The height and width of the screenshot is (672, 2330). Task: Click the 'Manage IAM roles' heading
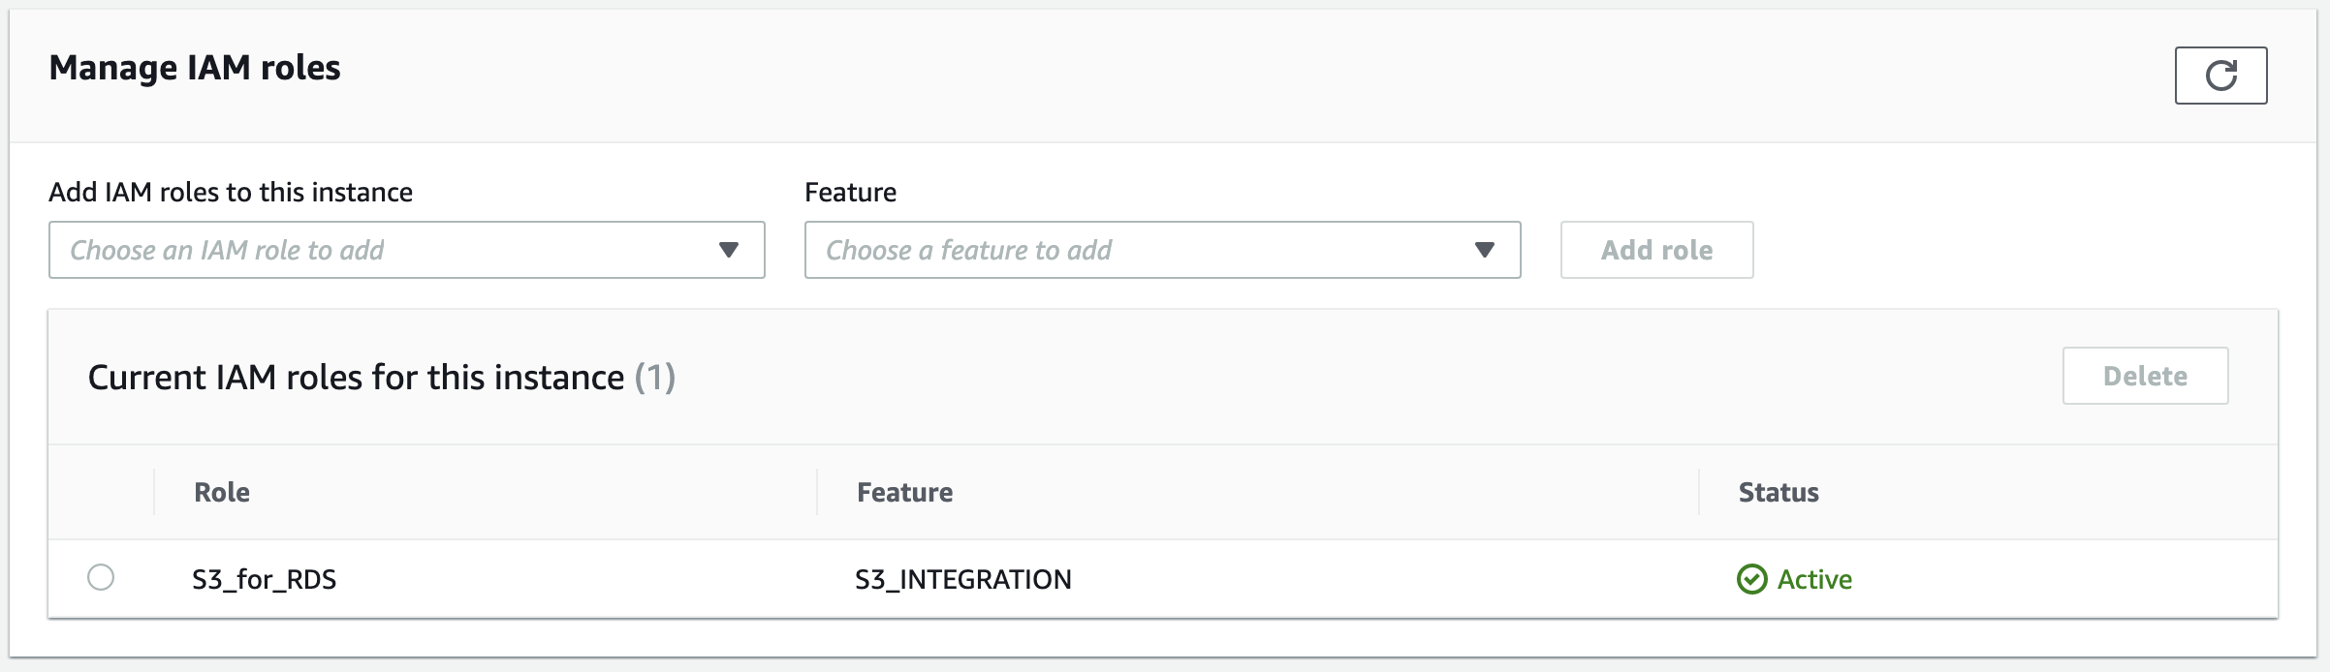pyautogui.click(x=195, y=68)
